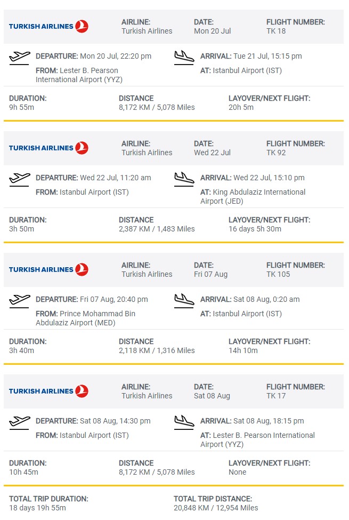Viewport: 349px width, 520px height.
Task: Click the Turkish Airlines logo for flight TK 17
Action: coord(48,391)
